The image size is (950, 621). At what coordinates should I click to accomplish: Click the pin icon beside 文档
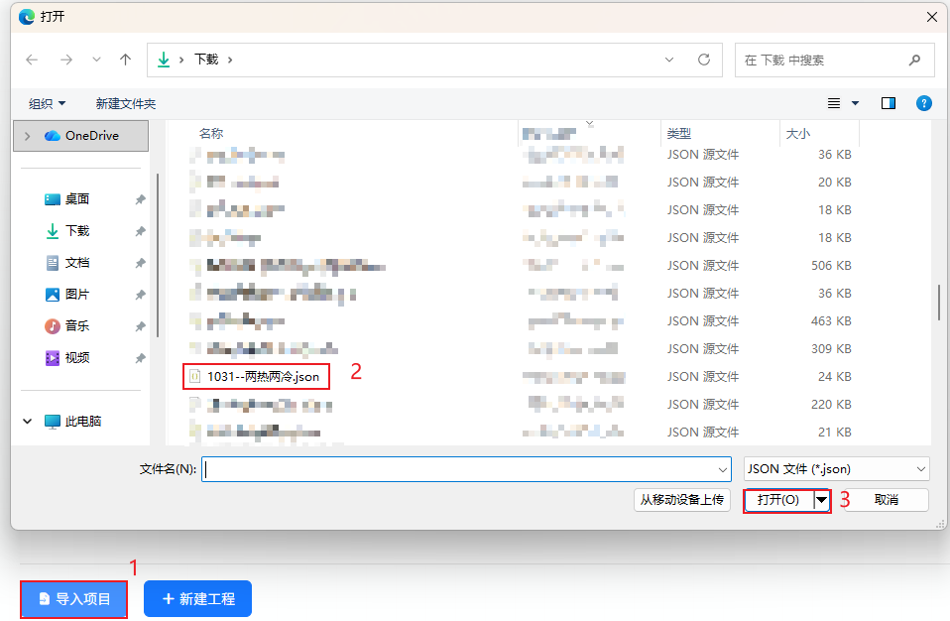coord(140,263)
